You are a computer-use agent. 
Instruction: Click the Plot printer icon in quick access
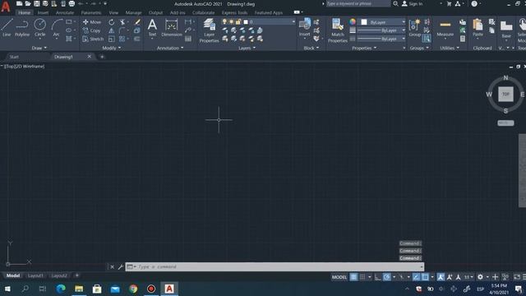(x=72, y=3)
